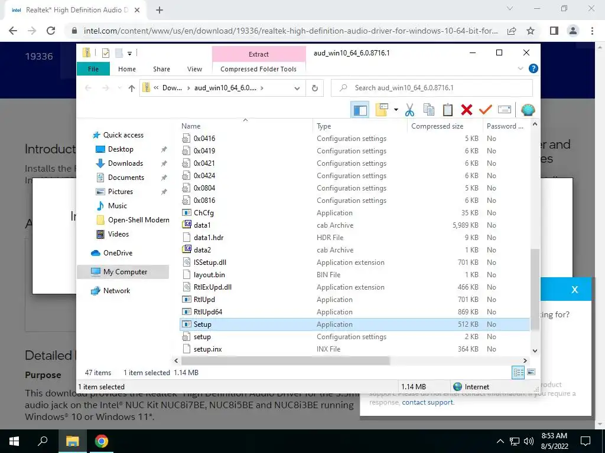Viewport: 605px width, 453px height.
Task: Click the horizontal scrollbar thumb in file list
Action: coord(285,360)
